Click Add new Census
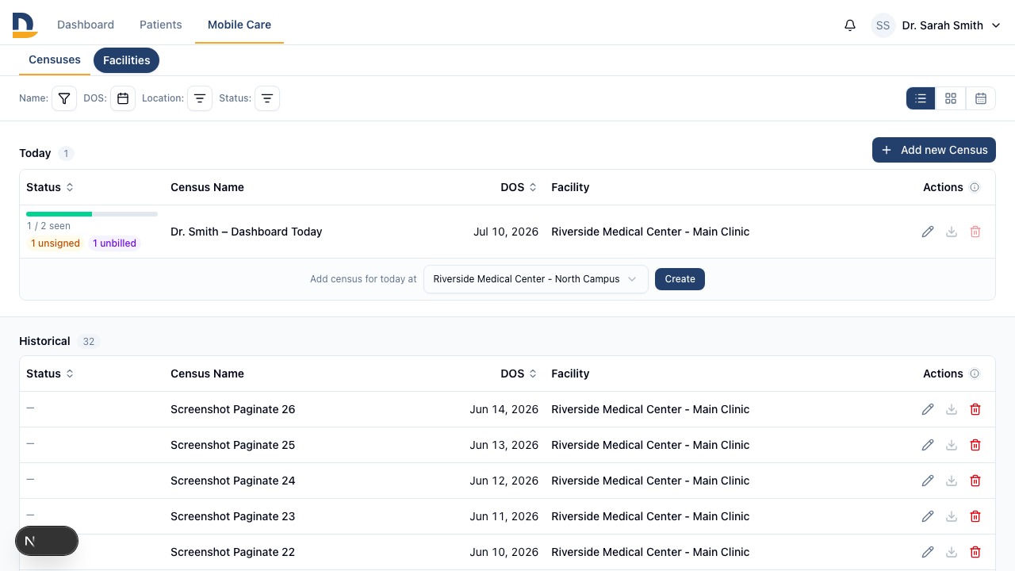This screenshot has width=1015, height=571. point(934,150)
